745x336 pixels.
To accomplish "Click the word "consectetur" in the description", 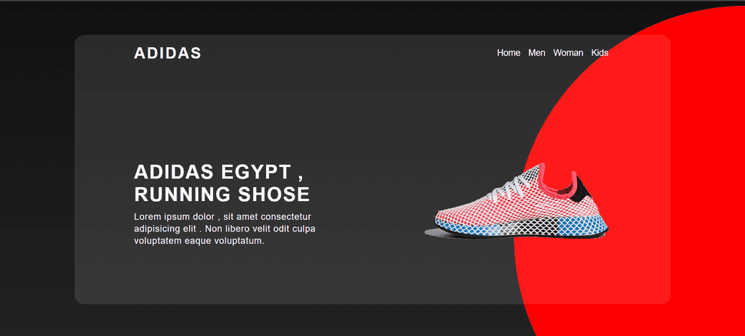I will click(285, 216).
